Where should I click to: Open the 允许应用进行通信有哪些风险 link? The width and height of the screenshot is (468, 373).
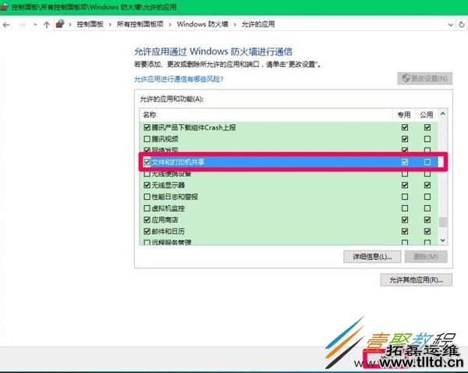(179, 79)
